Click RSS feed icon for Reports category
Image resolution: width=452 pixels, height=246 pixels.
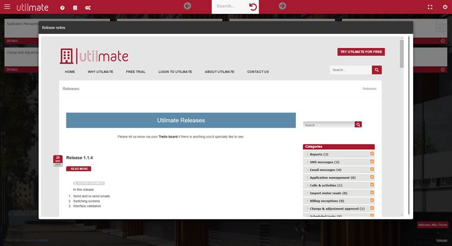pyautogui.click(x=372, y=154)
